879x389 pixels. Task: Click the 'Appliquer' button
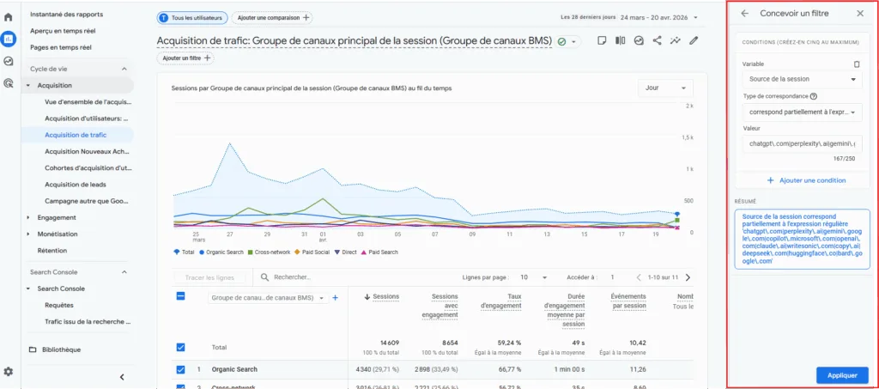click(841, 375)
